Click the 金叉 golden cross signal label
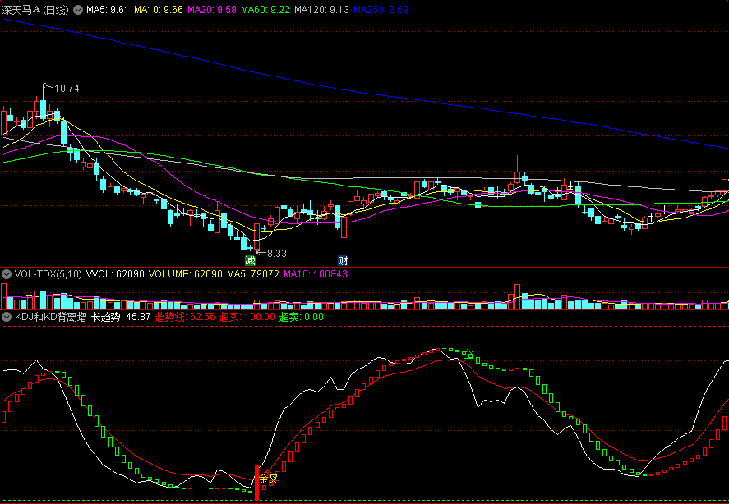 point(269,478)
